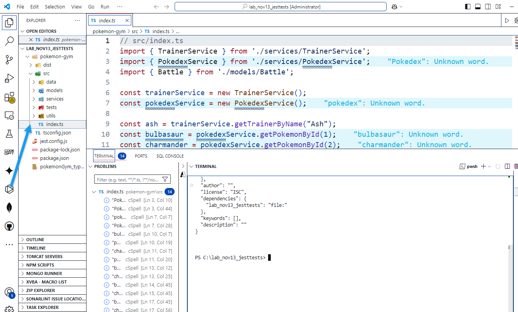Switch to the PORTS tab
Screen dimensions: 518x312
tap(141, 156)
